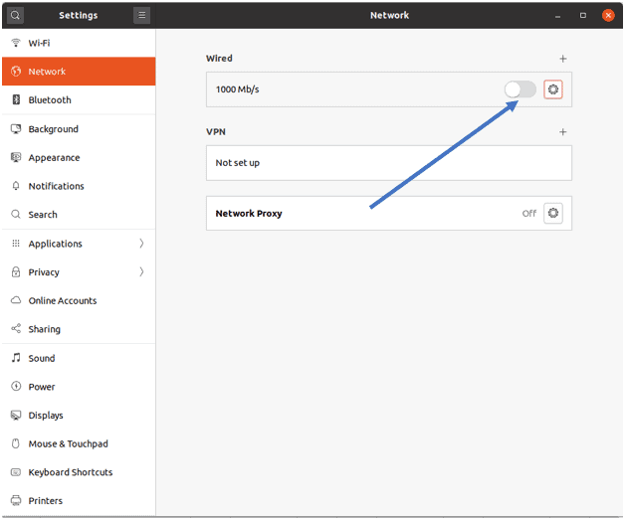Click the Applications grid icon

click(16, 244)
